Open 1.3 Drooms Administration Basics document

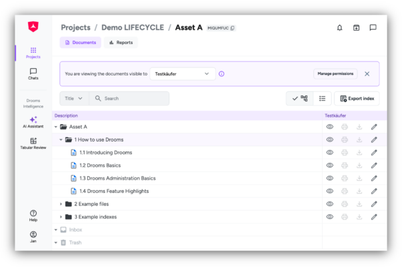(117, 178)
